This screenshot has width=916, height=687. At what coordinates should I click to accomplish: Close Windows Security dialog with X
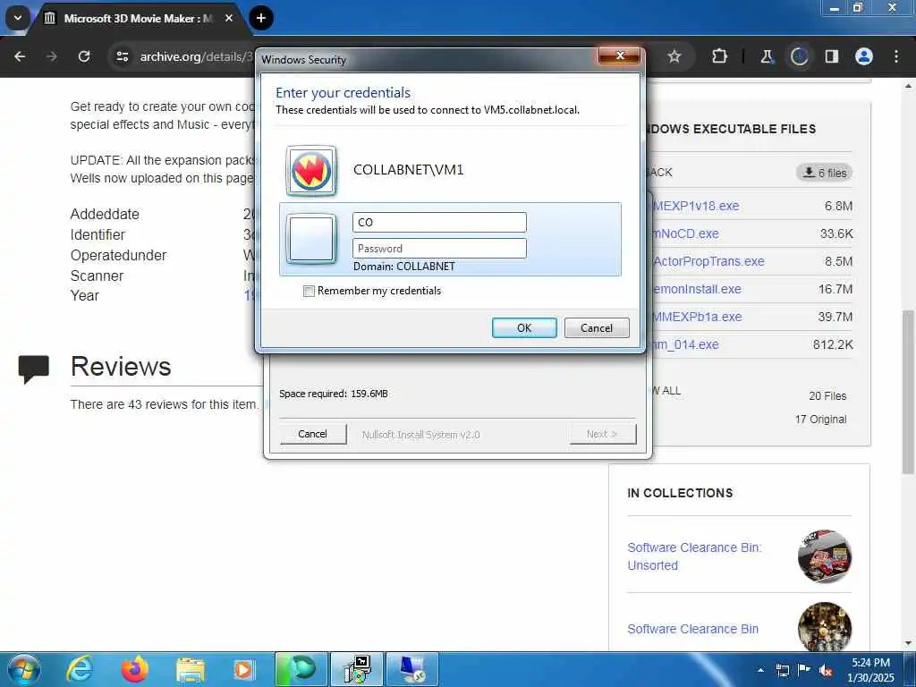(620, 56)
